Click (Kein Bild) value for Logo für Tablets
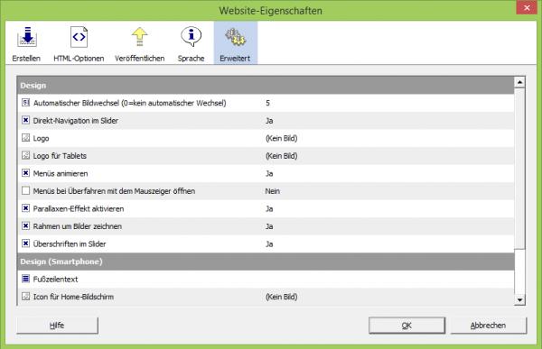This screenshot has height=349, width=542. pos(281,156)
